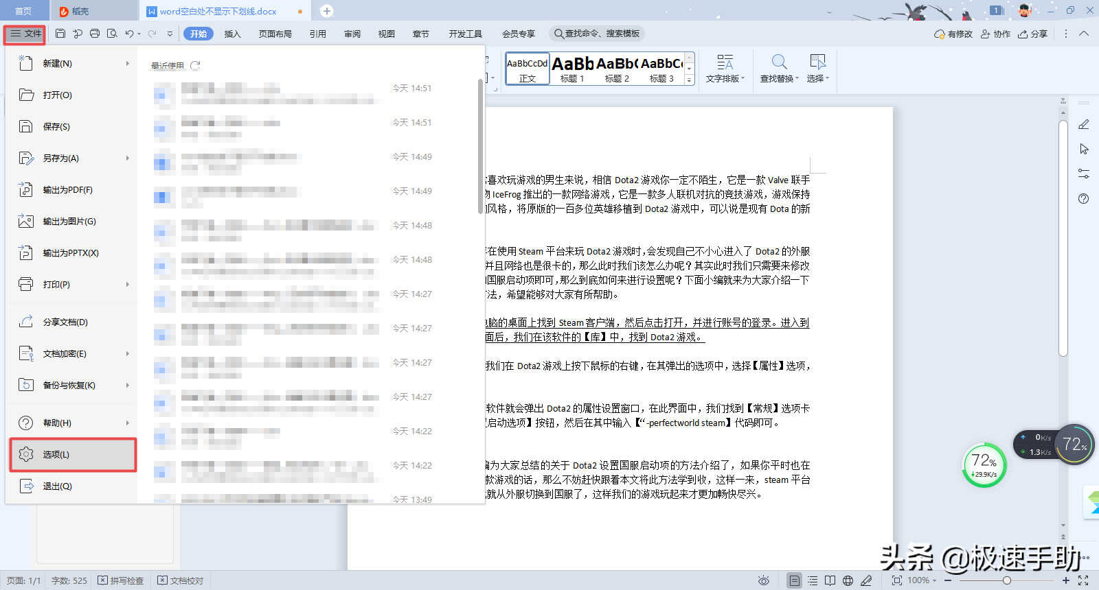The image size is (1099, 590).
Task: Click the save icon in quick toolbar
Action: point(60,34)
